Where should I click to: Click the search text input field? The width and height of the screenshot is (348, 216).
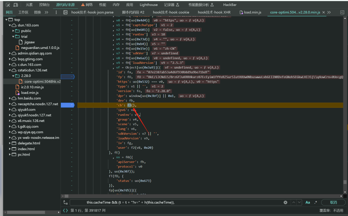click(177, 202)
